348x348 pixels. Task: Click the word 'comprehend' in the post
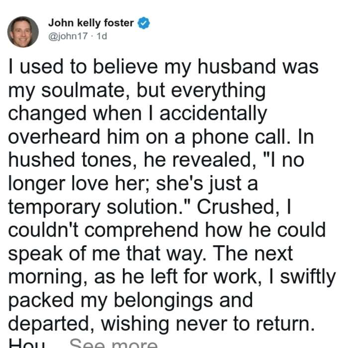click(x=141, y=230)
